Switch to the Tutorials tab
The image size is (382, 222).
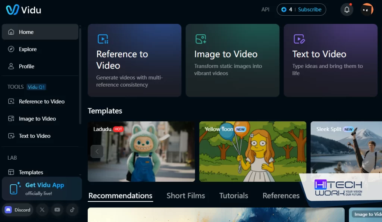coord(234,196)
